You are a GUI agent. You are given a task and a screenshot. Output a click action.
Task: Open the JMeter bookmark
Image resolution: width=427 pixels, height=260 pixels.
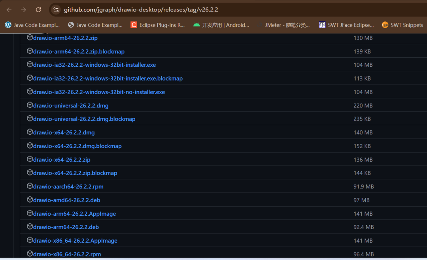click(x=283, y=25)
